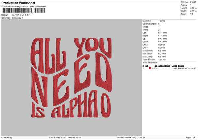Click the "Printed" timestamp in footer
Screen dimensions: 198x140
click(131, 138)
